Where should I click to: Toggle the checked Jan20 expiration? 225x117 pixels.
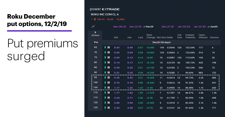(x=213, y=27)
